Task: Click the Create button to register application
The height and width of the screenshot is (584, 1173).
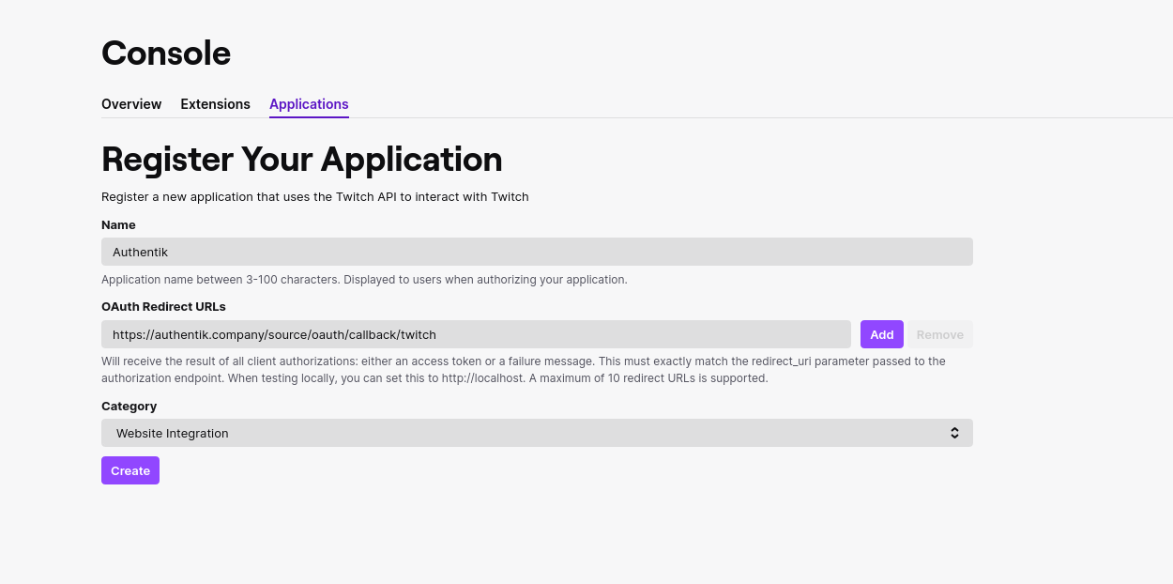Action: click(129, 470)
